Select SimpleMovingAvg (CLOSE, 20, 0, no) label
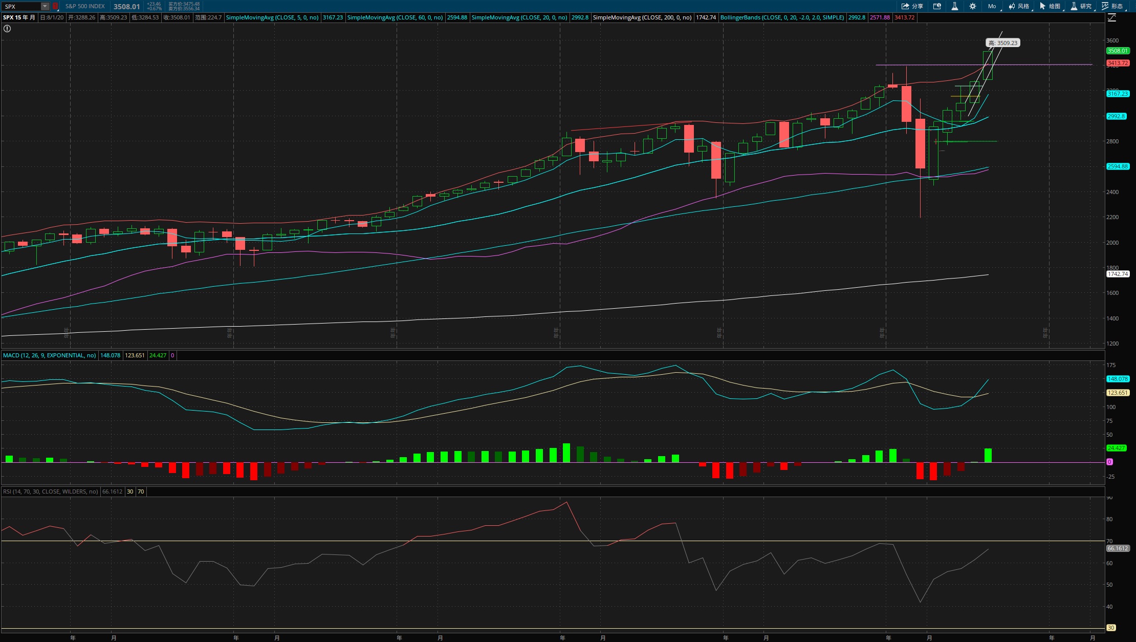Viewport: 1136px width, 642px height. [519, 17]
